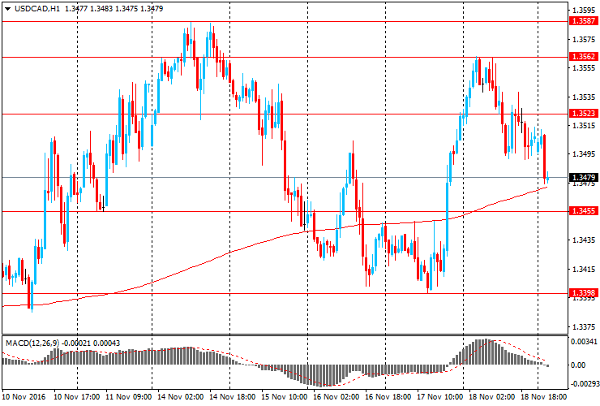Select the 1.3398 red price level label
Screen dimensions: 600x406
pyautogui.click(x=583, y=293)
